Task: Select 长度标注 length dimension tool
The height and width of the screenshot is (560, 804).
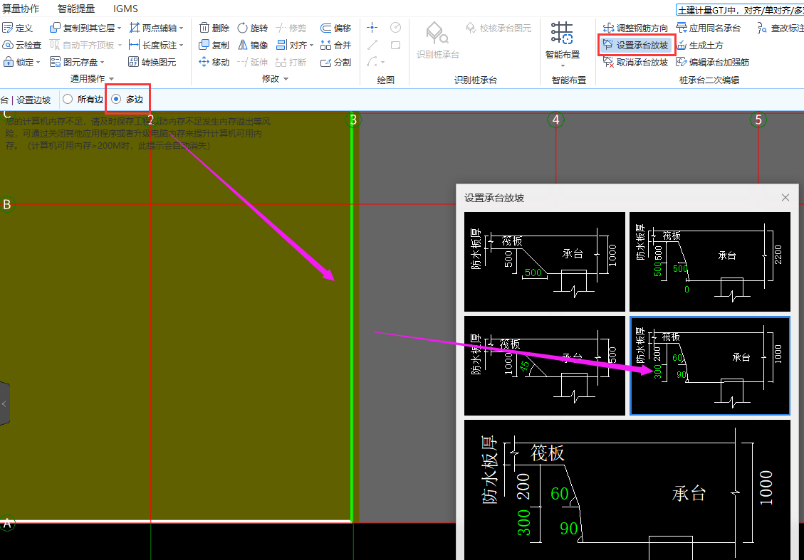Action: point(153,45)
